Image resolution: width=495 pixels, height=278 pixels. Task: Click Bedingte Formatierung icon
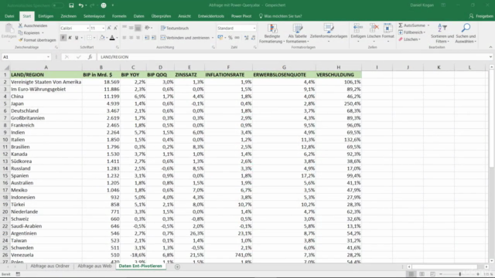[x=272, y=29]
